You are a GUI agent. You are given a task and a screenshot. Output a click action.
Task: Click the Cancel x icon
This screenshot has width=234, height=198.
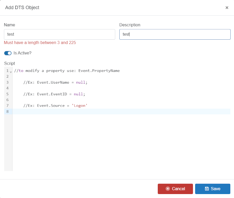click(168, 189)
